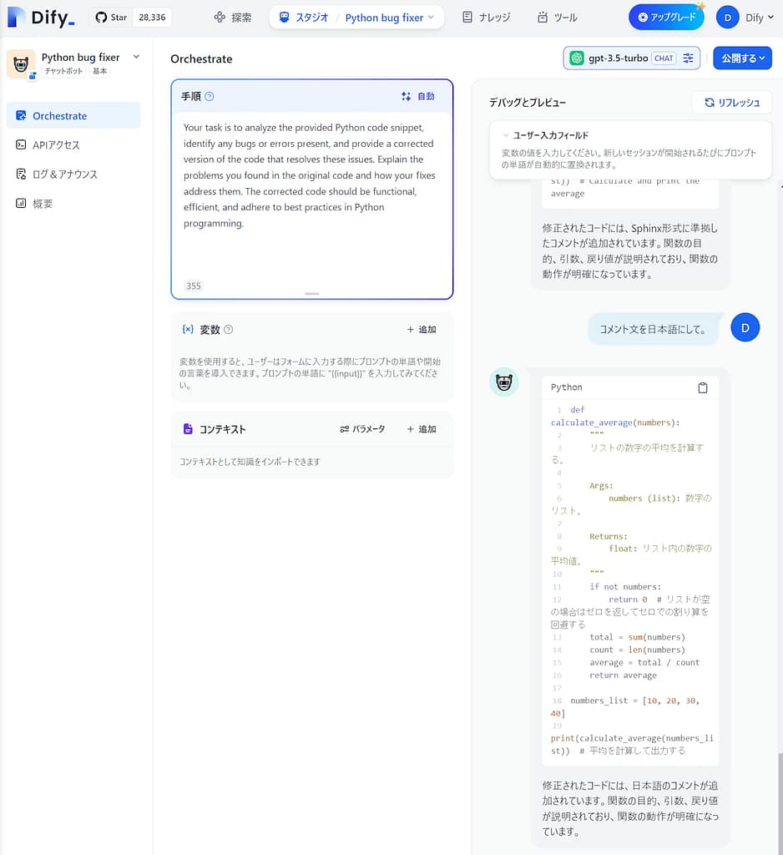783x855 pixels.
Task: Click the prompt editor resize handle
Action: coord(311,294)
